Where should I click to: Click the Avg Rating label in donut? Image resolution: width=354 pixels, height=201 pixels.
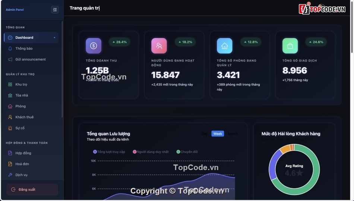coord(294,166)
